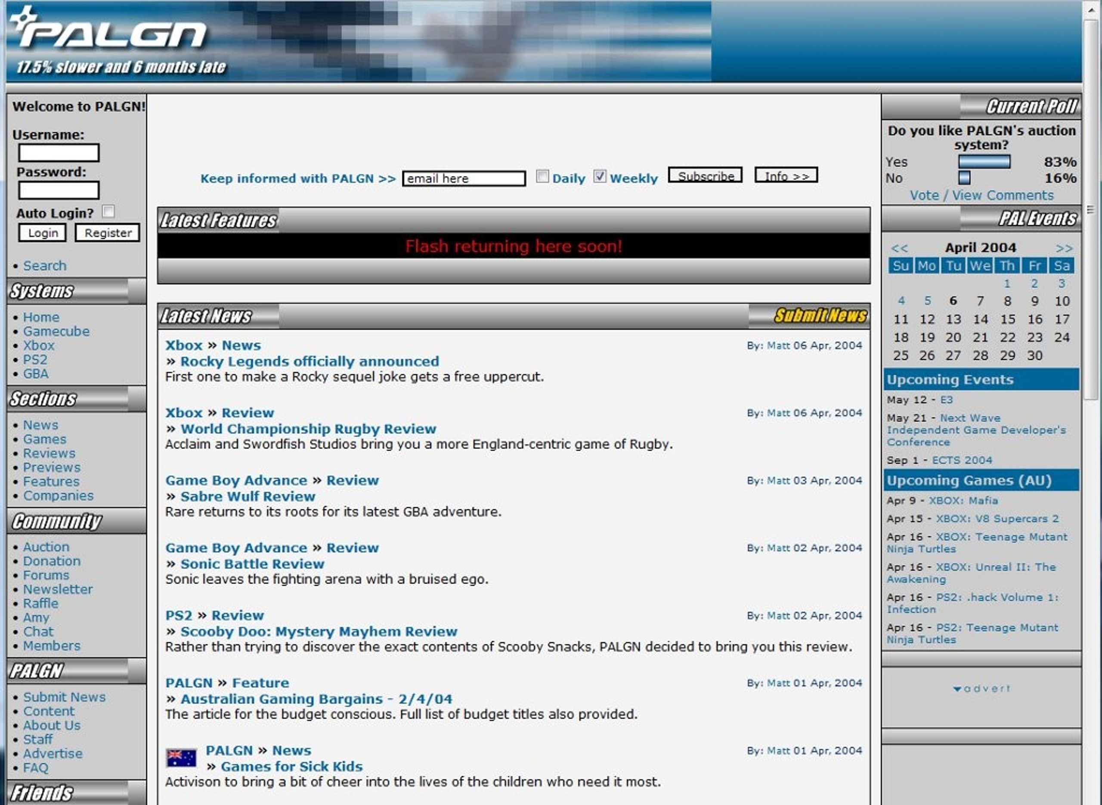Open Rocky Legends officially announced article

[310, 362]
